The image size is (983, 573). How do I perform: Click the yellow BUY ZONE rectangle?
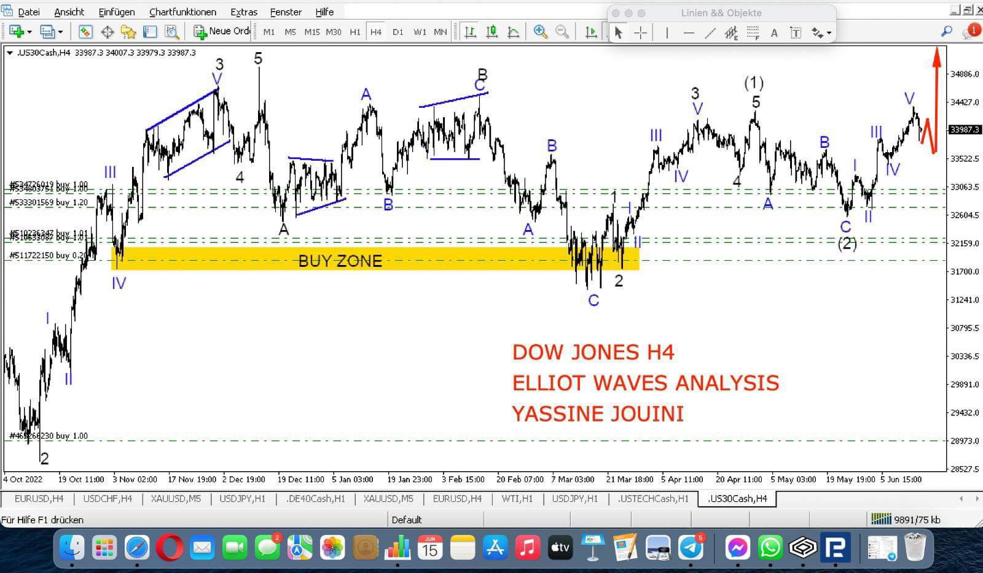pyautogui.click(x=430, y=259)
